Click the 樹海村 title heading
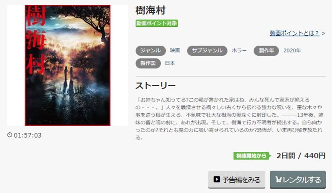Screen dimensions: 332x193 150,10
